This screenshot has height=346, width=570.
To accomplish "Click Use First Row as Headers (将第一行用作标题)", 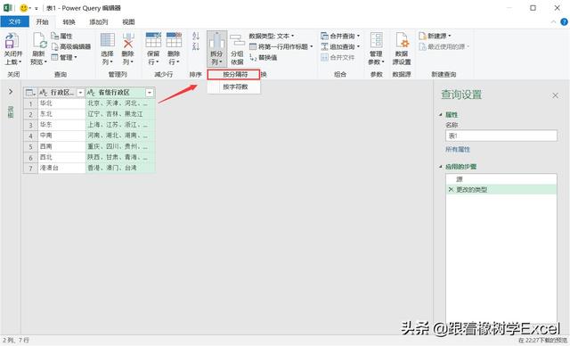I will tap(281, 46).
